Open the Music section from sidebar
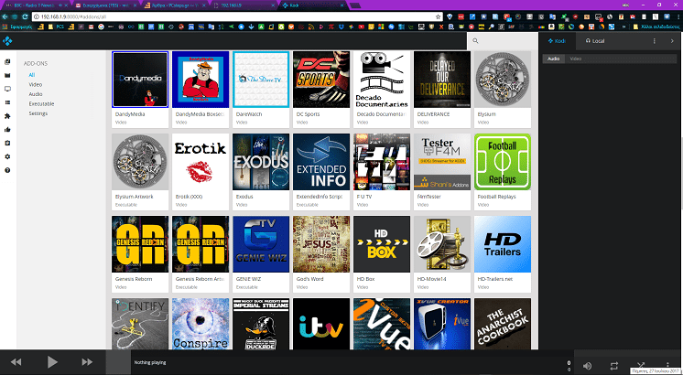This screenshot has height=375, width=683. coord(7,62)
